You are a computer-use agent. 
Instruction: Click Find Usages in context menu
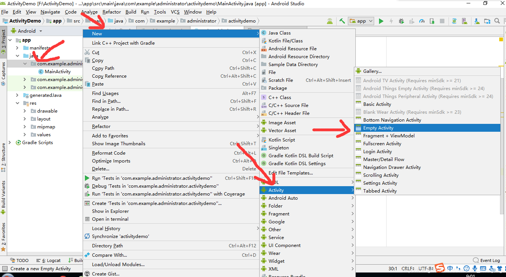click(x=171, y=93)
